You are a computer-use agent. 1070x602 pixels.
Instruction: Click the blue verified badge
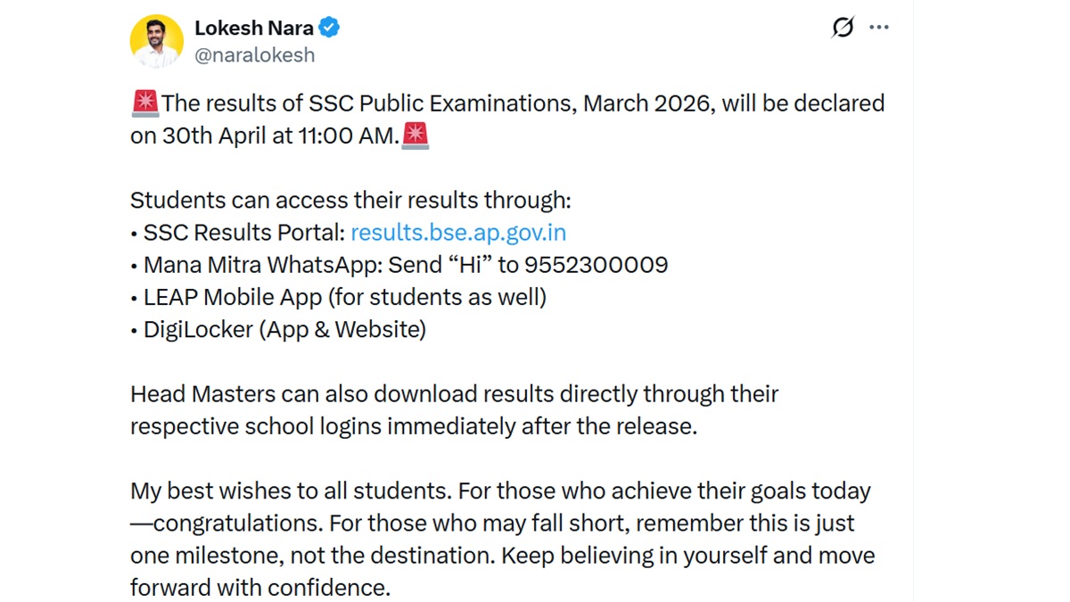(x=329, y=29)
